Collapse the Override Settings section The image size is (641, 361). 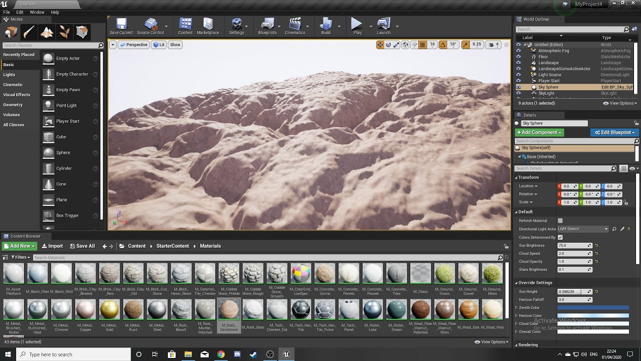[516, 283]
